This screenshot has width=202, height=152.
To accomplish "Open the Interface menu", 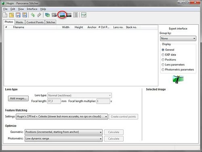I will tap(32, 9).
